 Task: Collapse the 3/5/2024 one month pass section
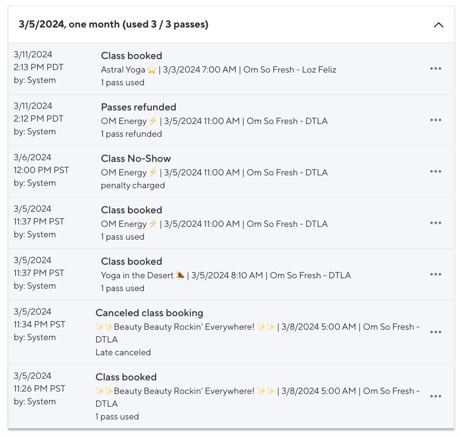(438, 25)
